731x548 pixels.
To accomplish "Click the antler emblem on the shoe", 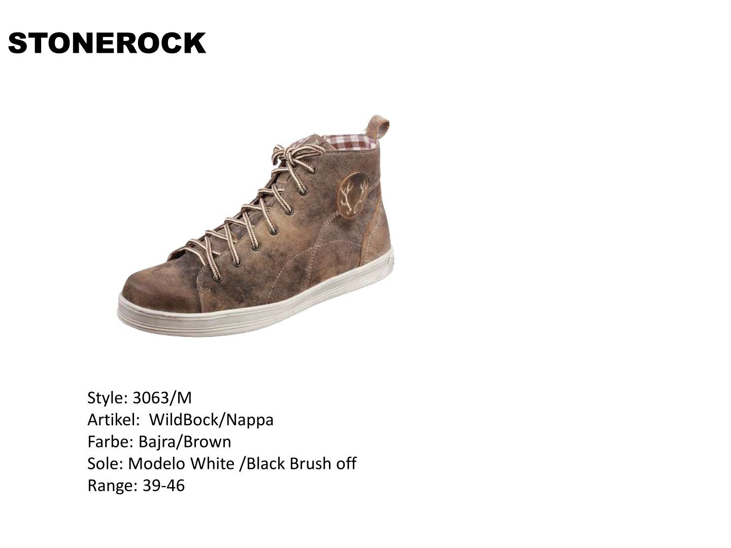I will [x=354, y=196].
